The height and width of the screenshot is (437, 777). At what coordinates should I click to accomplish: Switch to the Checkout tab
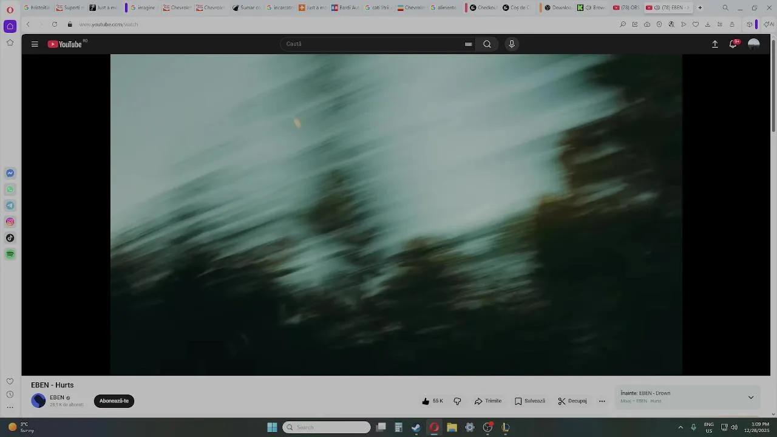click(483, 8)
